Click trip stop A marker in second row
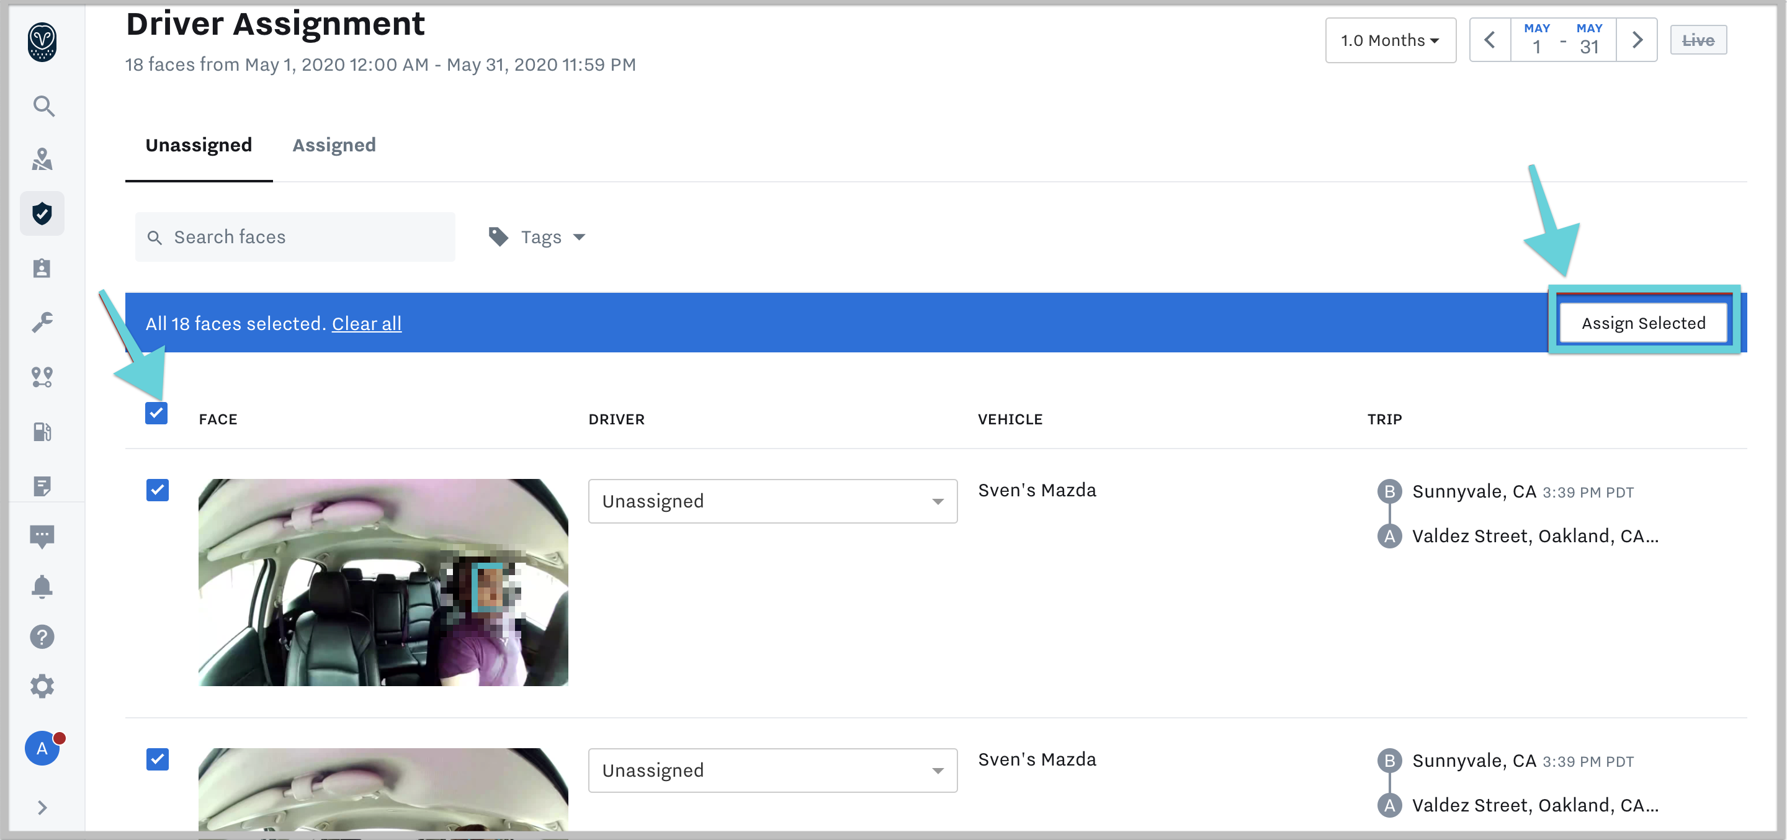Image resolution: width=1787 pixels, height=840 pixels. click(1389, 805)
